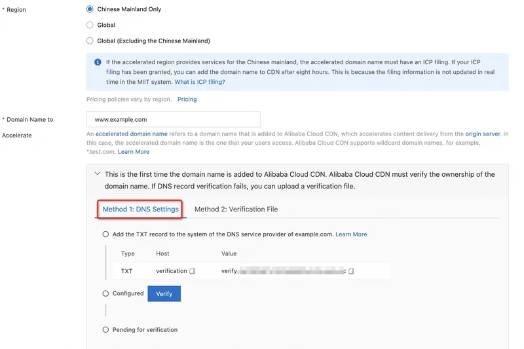Select Chinese Mainland Only region
This screenshot has width=524, height=349.
pyautogui.click(x=90, y=9)
